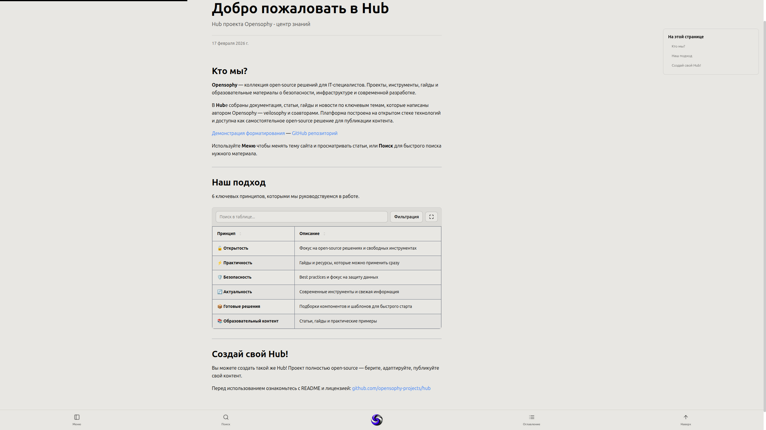This screenshot has height=430, width=766.
Task: Toggle sorting on the Принцип column
Action: [240, 234]
